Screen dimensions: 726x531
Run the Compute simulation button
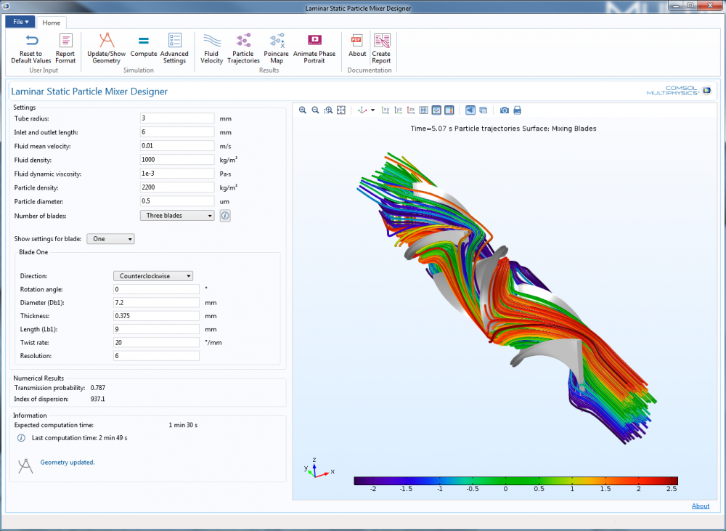coord(144,48)
